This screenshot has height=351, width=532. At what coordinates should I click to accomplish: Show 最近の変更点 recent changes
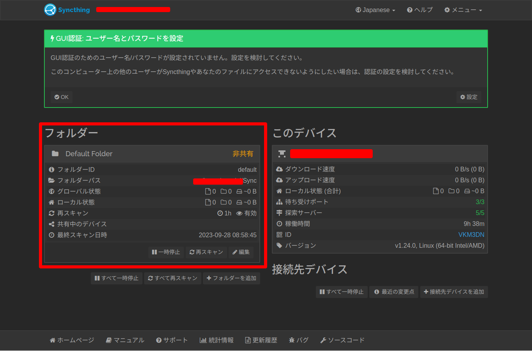[394, 292]
